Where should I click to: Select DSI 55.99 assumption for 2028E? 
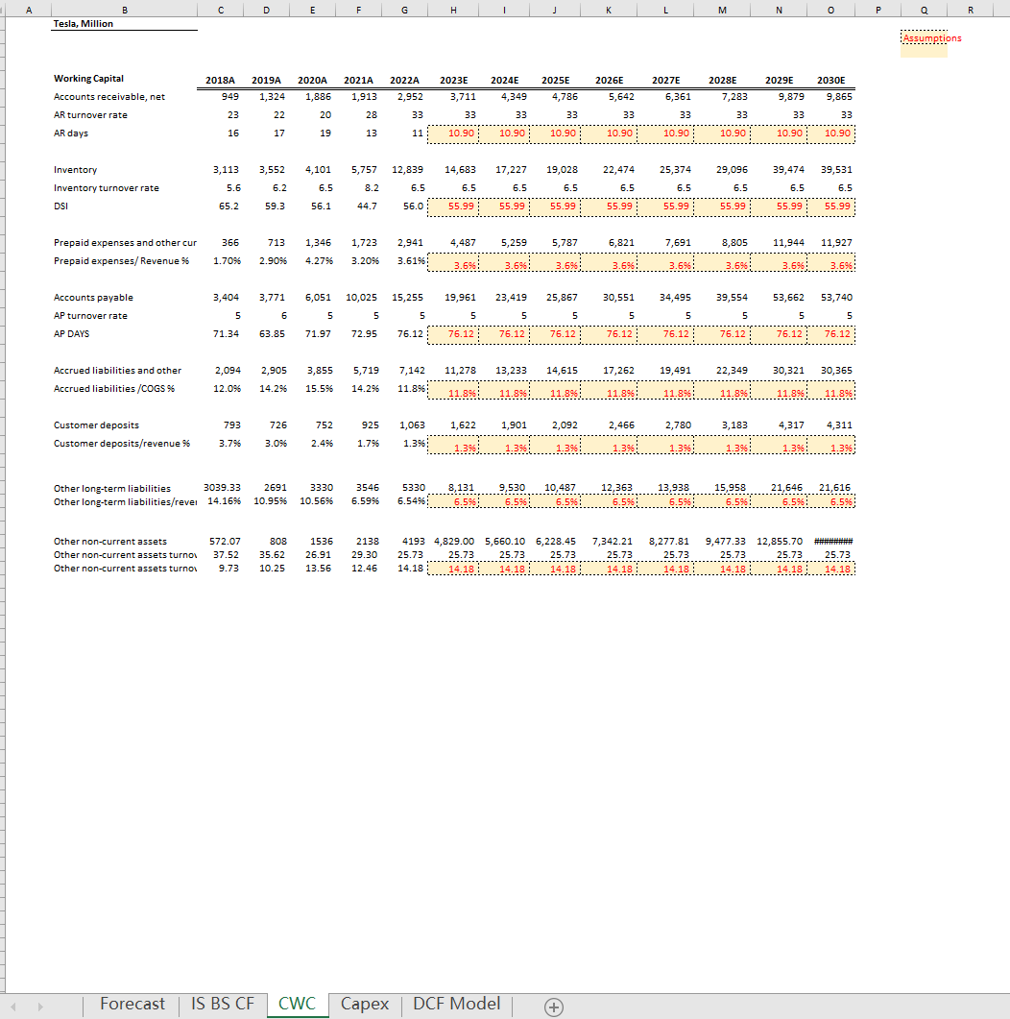[722, 206]
